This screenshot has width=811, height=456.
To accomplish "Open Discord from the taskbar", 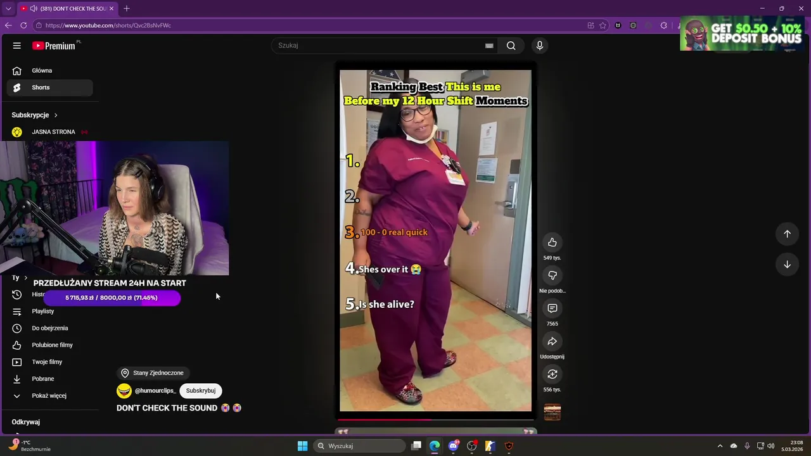I will [453, 446].
